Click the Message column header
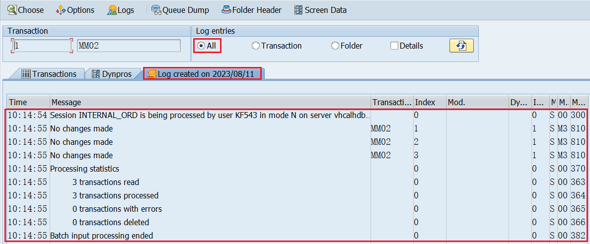This screenshot has height=244, width=590. [211, 102]
